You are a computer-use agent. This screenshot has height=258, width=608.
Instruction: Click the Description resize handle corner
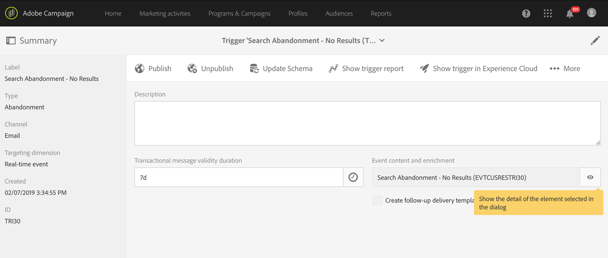coord(598,143)
